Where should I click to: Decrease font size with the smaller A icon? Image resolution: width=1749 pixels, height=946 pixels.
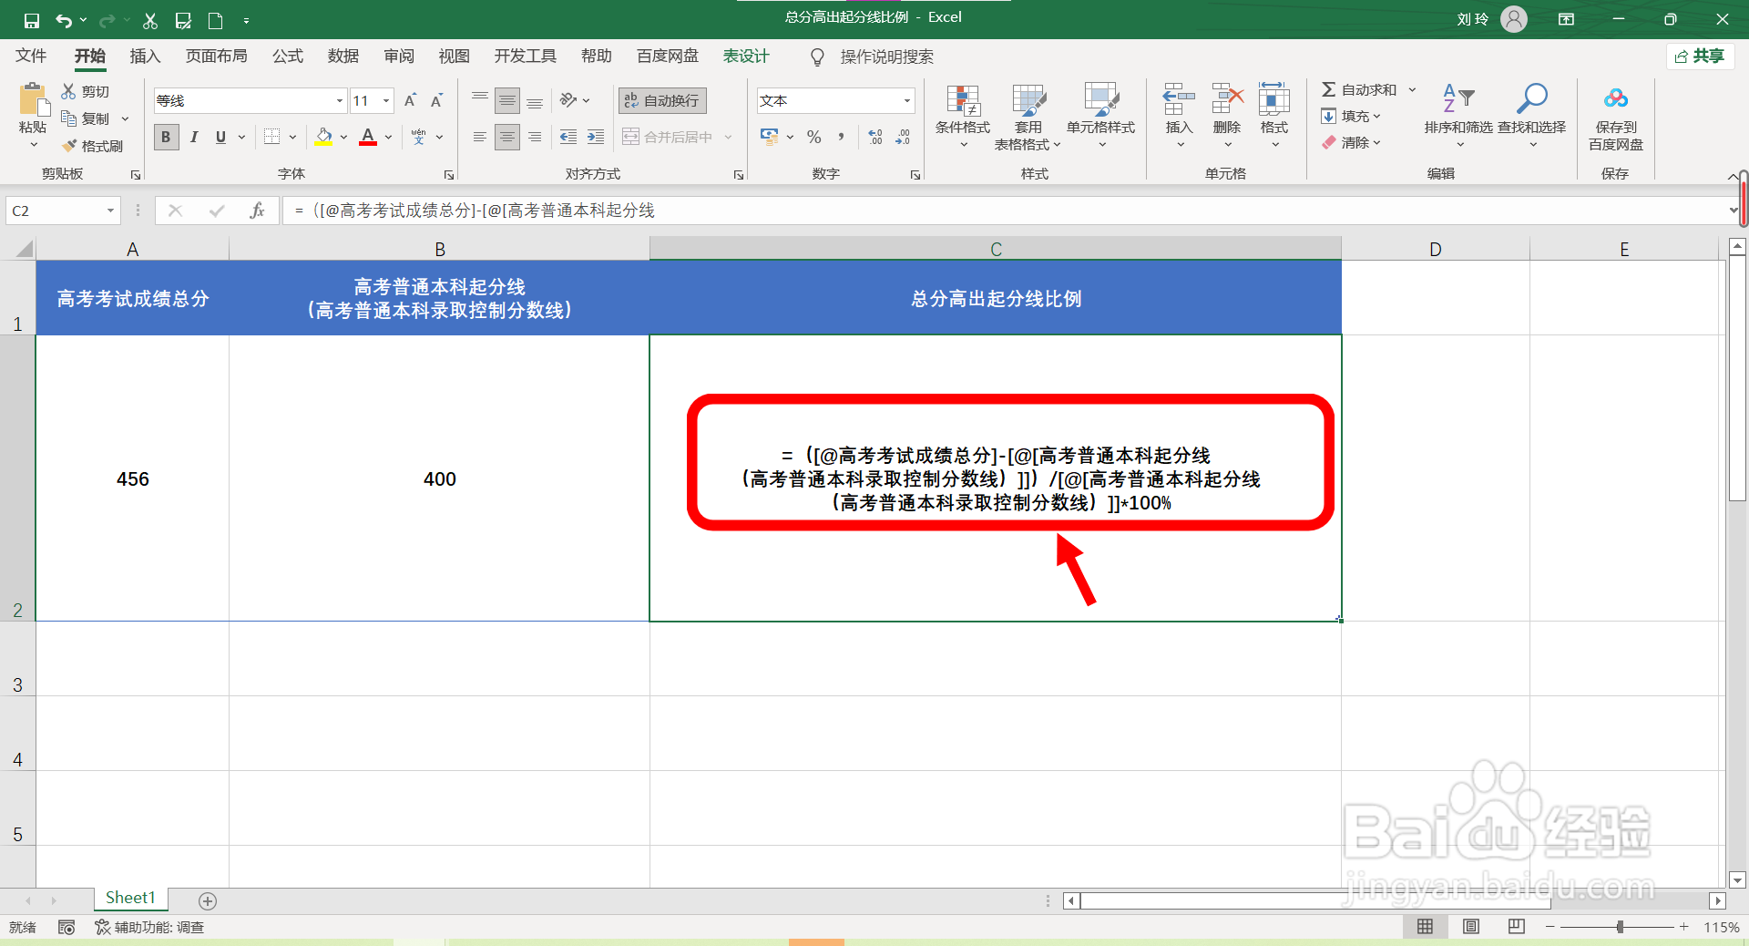(437, 100)
